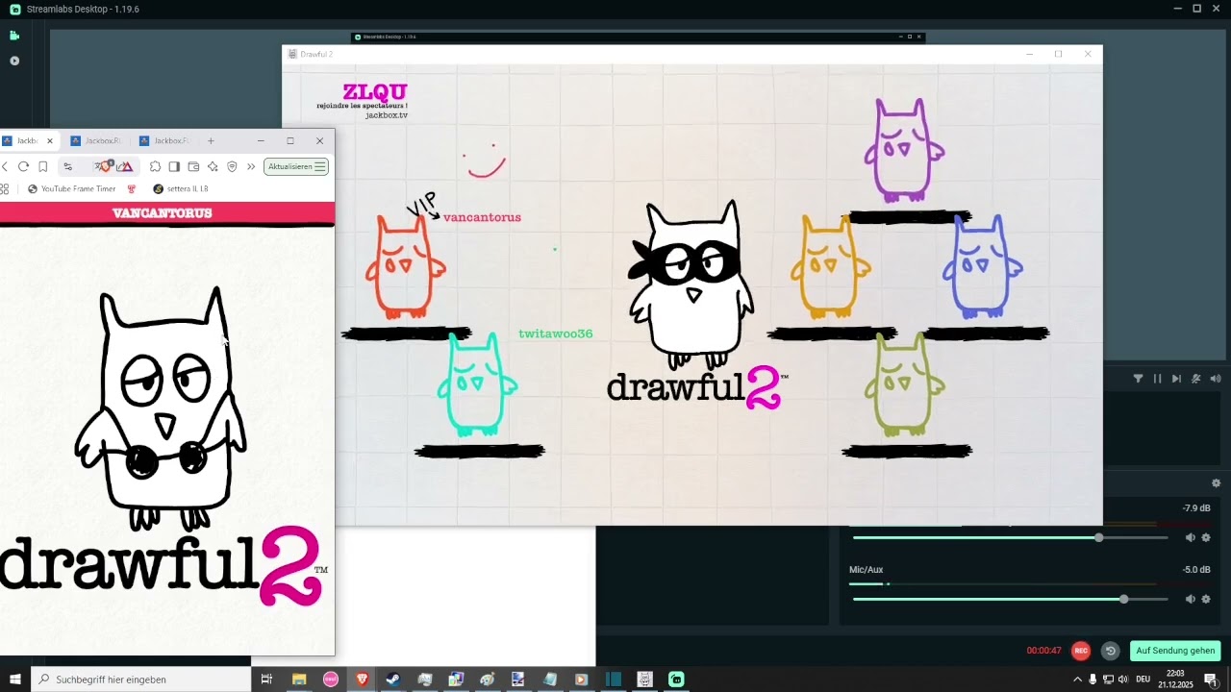Open settera II. LB bookmark
Viewport: 1231px width, 692px height.
[181, 188]
